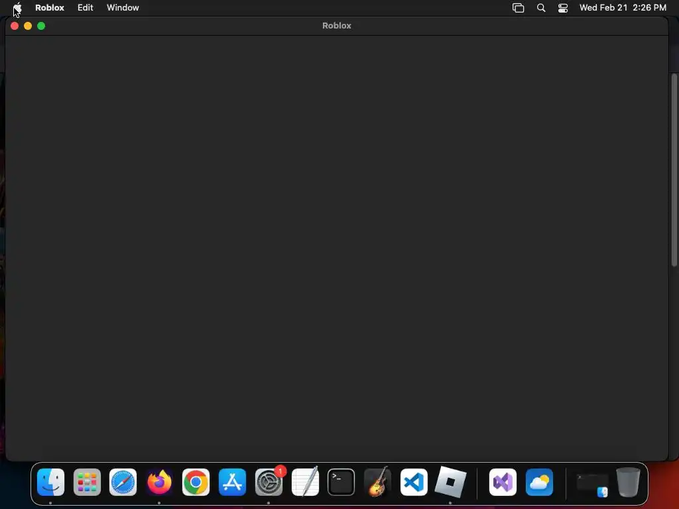Open Visual Studio purple icon in Dock
The image size is (679, 509).
pos(503,482)
